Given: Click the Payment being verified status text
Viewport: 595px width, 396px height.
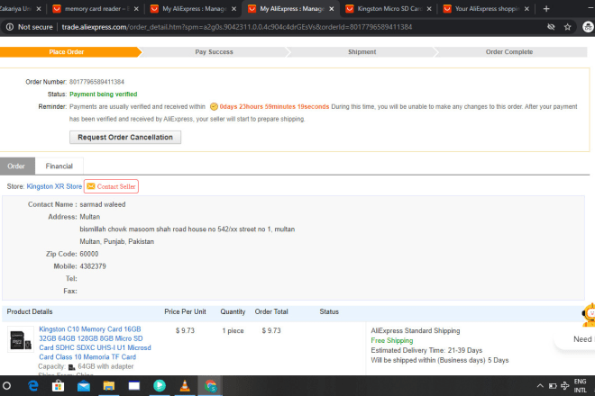Looking at the screenshot, I should coord(103,94).
